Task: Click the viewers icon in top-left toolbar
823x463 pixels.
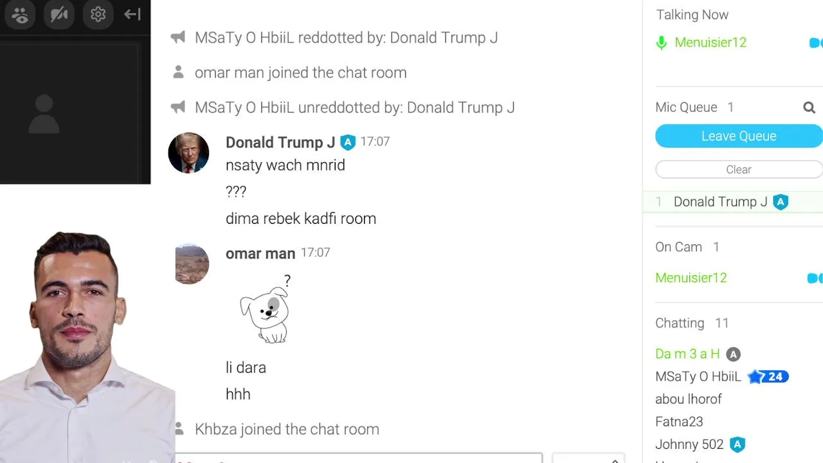Action: (x=20, y=14)
